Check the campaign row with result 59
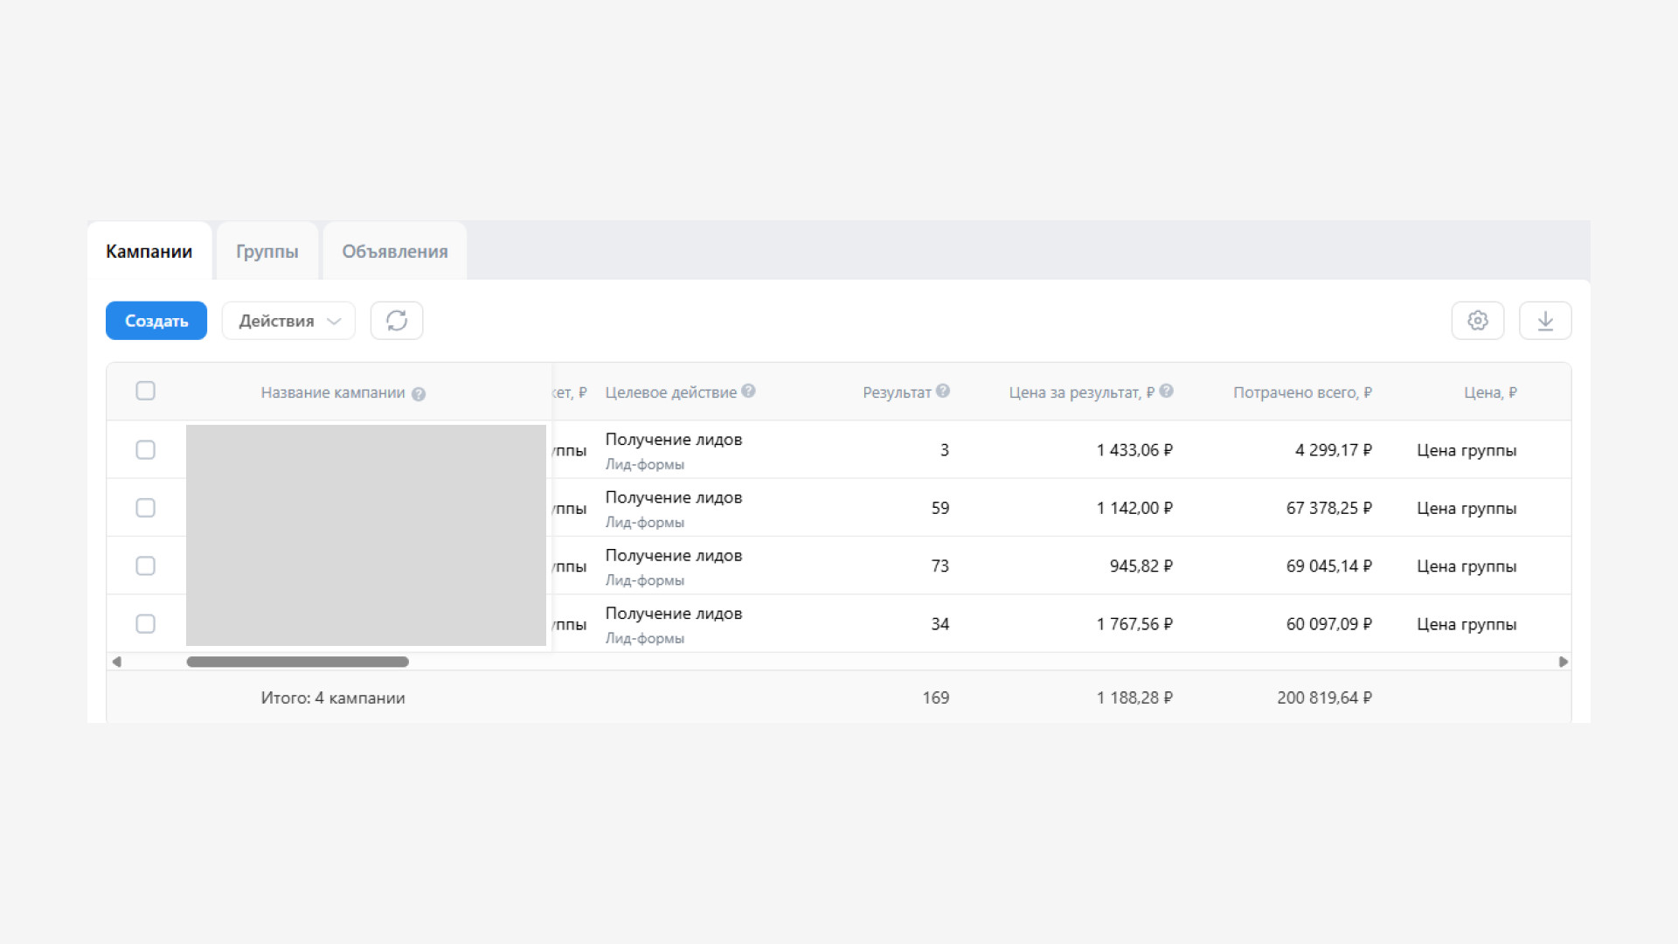1678x944 pixels. pyautogui.click(x=146, y=508)
